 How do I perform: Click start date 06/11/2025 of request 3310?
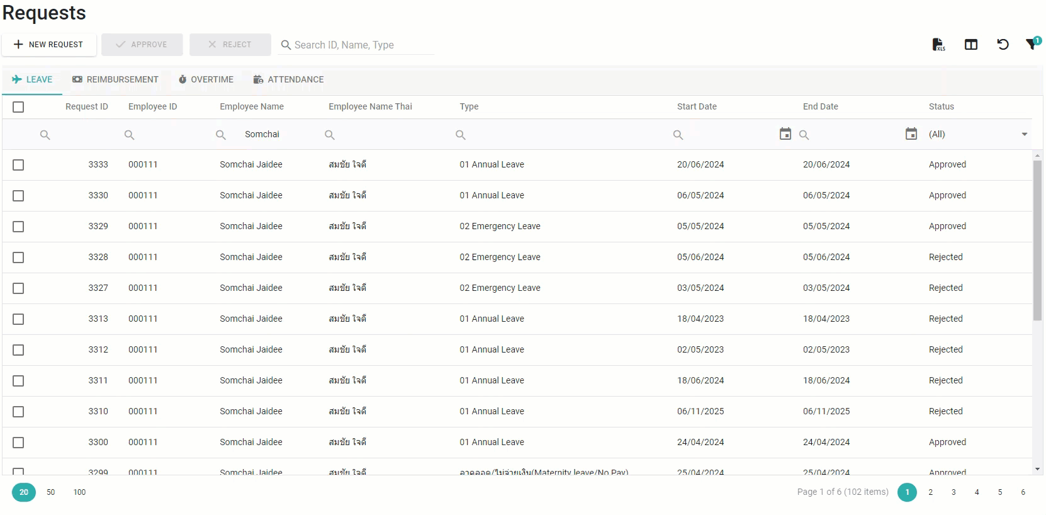(700, 412)
